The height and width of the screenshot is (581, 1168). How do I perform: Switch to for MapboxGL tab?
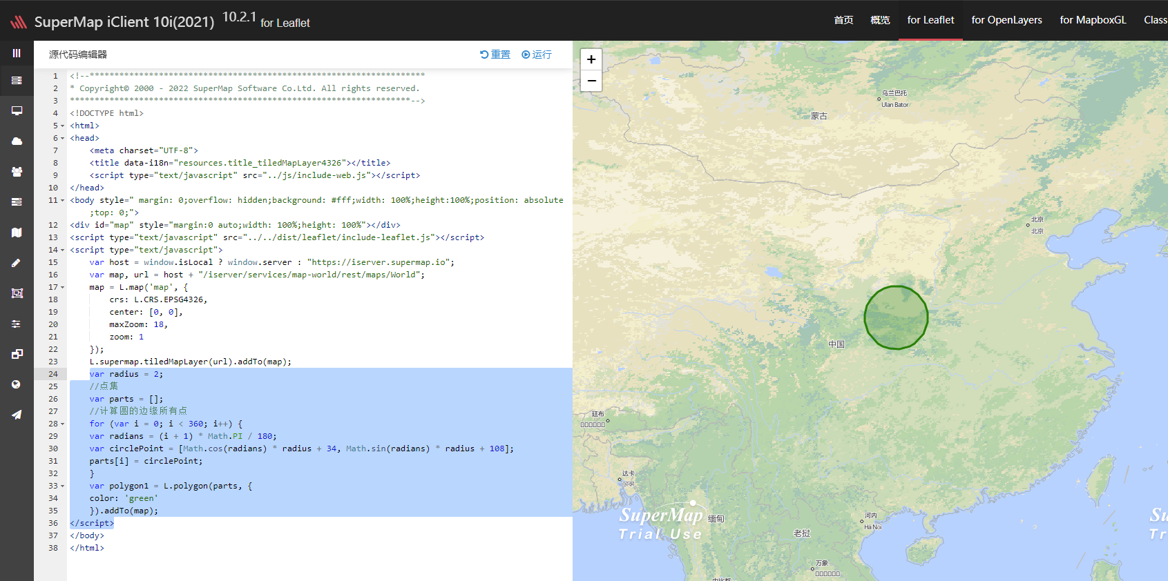pos(1093,20)
